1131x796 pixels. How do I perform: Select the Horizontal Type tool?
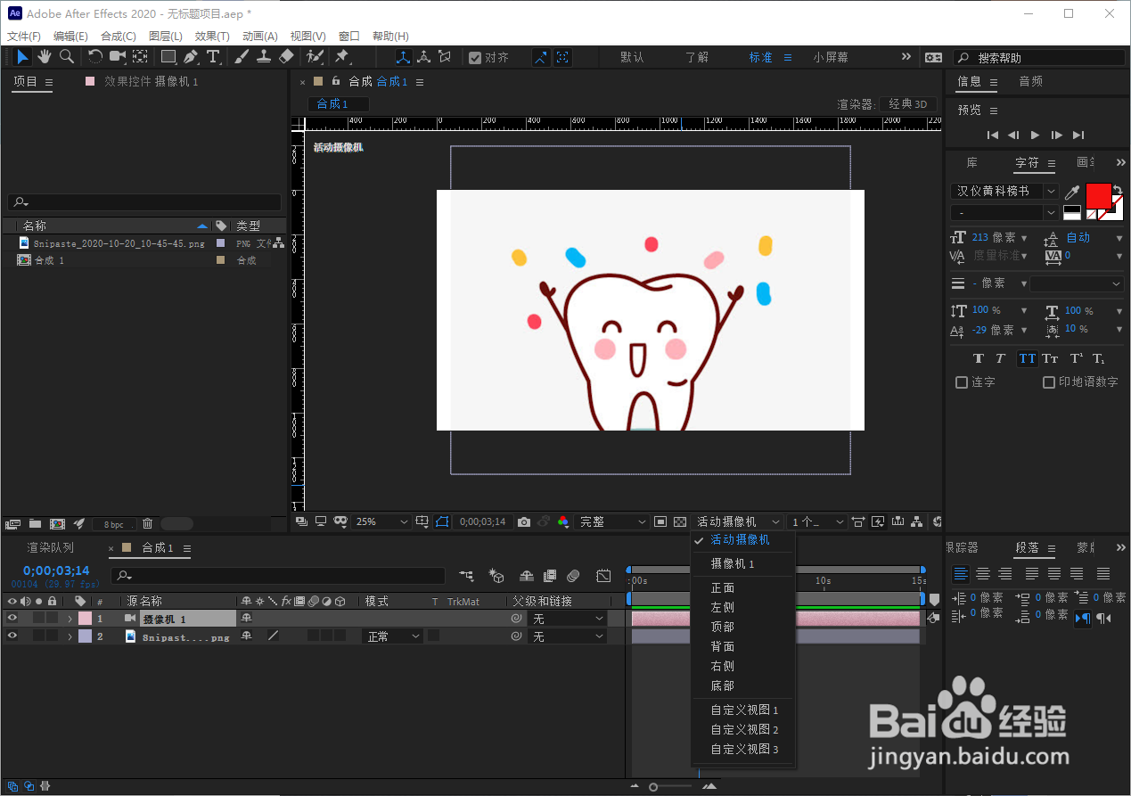[x=213, y=57]
